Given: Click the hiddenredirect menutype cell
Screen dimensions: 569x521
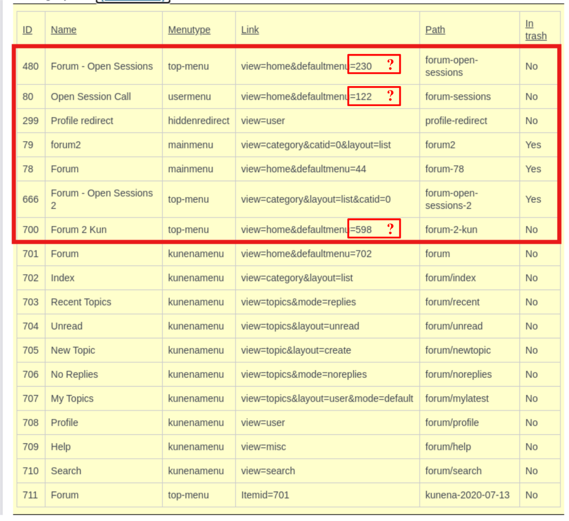Looking at the screenshot, I should [198, 121].
